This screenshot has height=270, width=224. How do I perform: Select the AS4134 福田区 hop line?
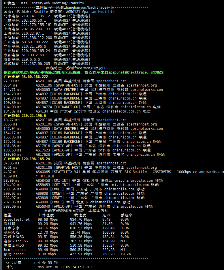tap(93, 111)
